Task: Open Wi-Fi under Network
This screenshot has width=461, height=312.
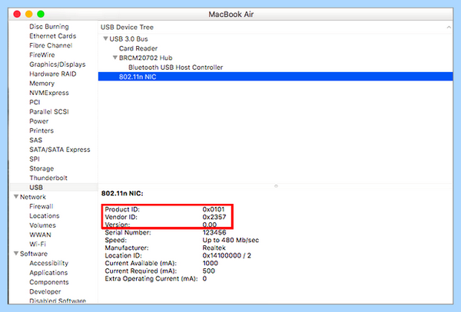Action: [x=38, y=244]
